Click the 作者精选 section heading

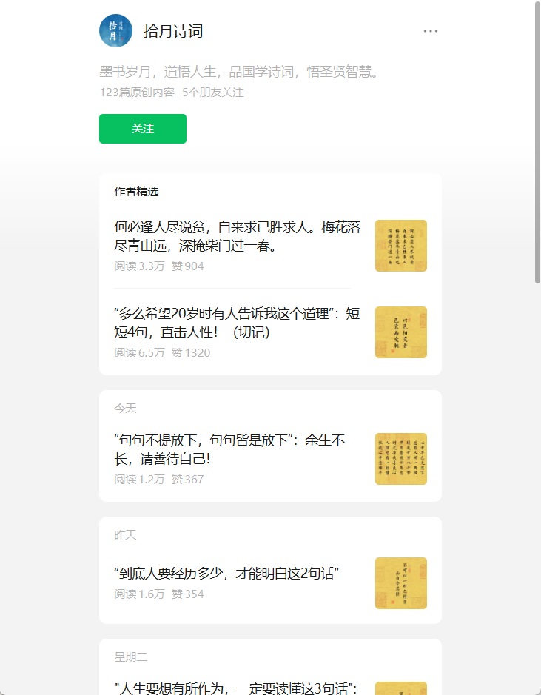click(136, 191)
